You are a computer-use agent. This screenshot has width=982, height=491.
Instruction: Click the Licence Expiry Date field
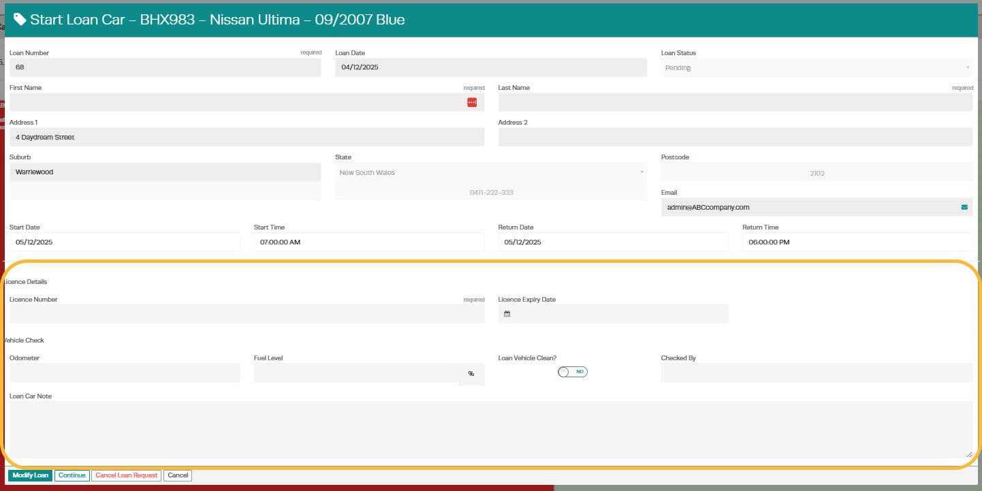tap(613, 314)
